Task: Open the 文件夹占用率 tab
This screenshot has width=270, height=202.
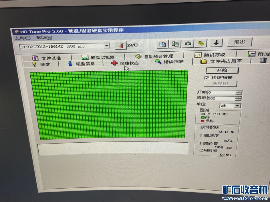Action: pyautogui.click(x=221, y=61)
